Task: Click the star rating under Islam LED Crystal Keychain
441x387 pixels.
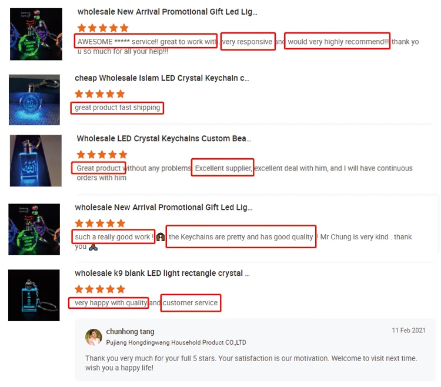Action: click(100, 94)
